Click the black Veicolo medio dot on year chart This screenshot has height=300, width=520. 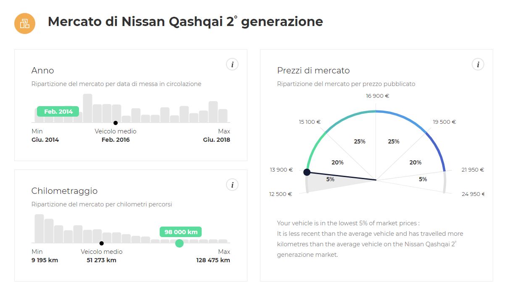116,123
